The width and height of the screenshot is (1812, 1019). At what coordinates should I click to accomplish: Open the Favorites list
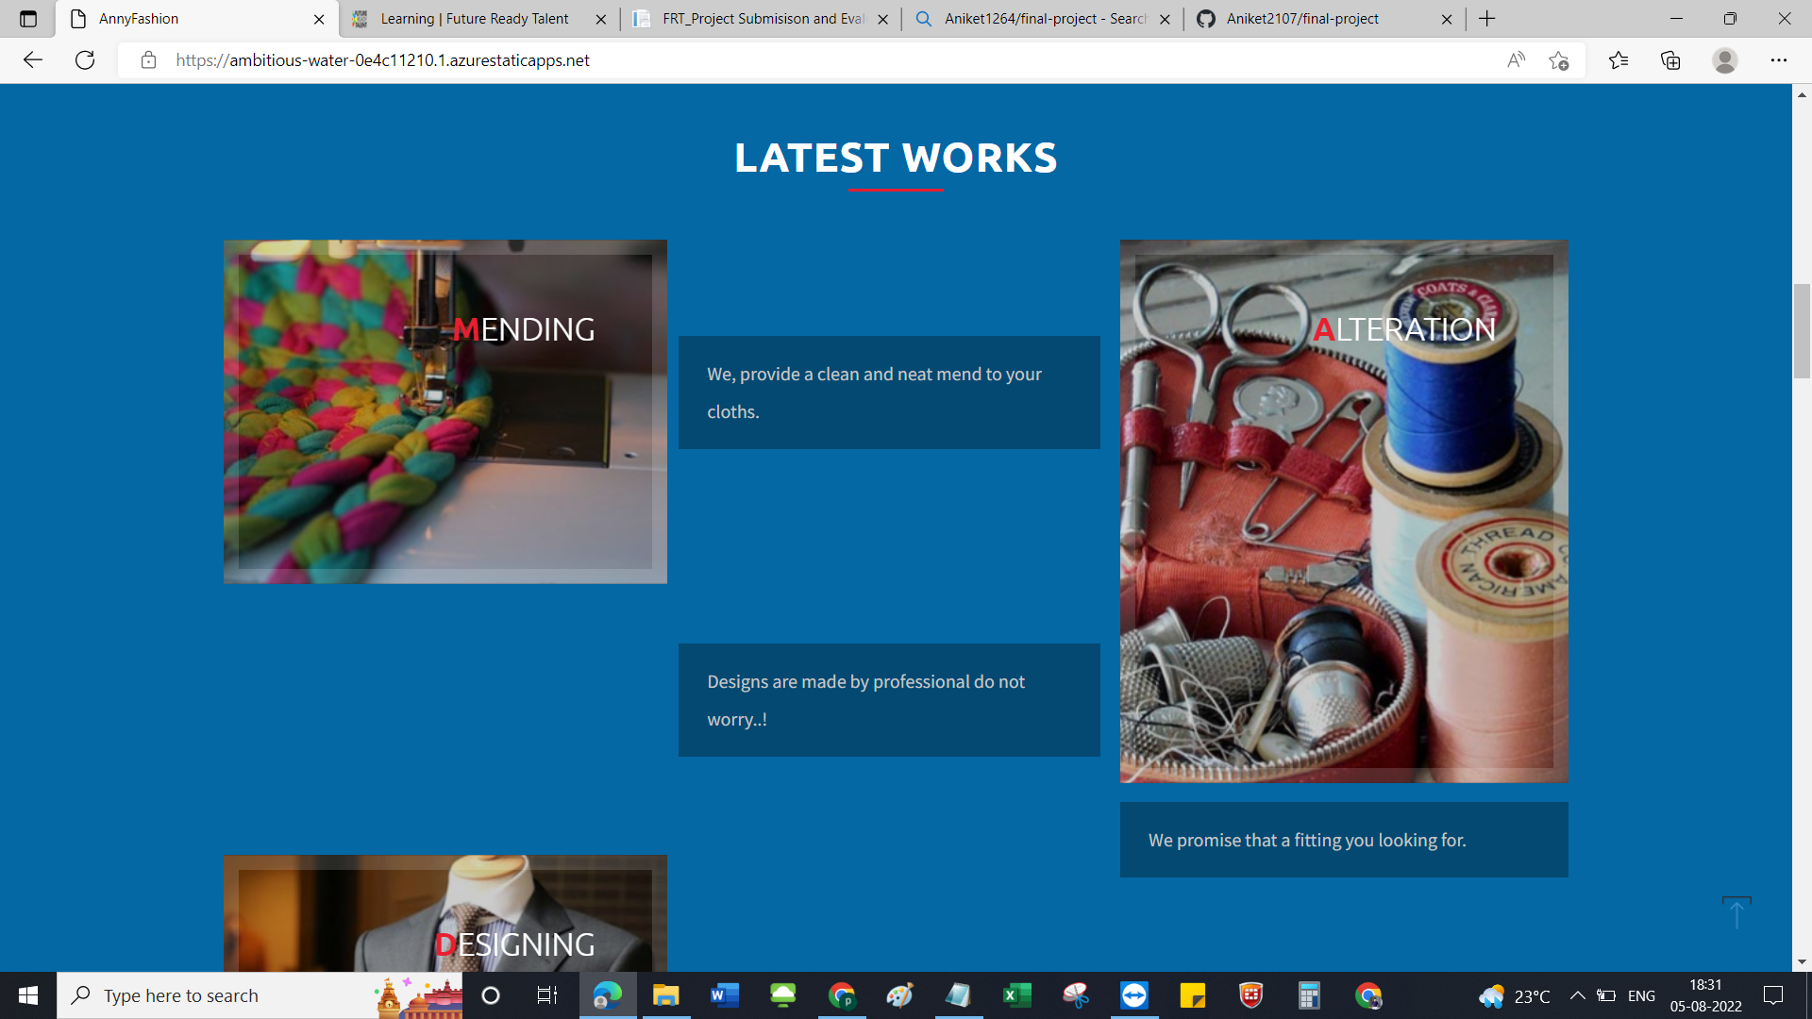coord(1619,60)
